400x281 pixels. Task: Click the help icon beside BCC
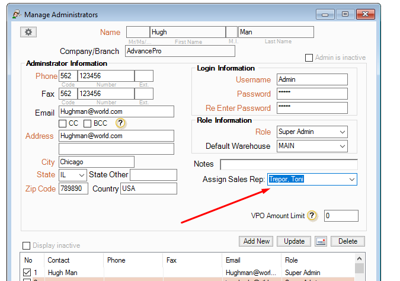[120, 123]
